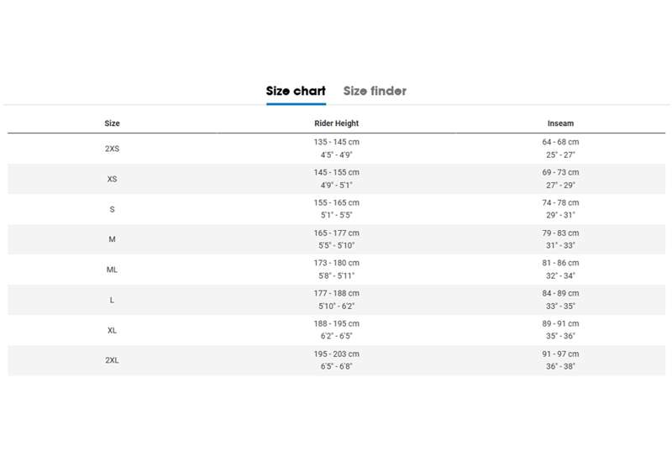
Task: Click the M size label
Action: (x=112, y=239)
